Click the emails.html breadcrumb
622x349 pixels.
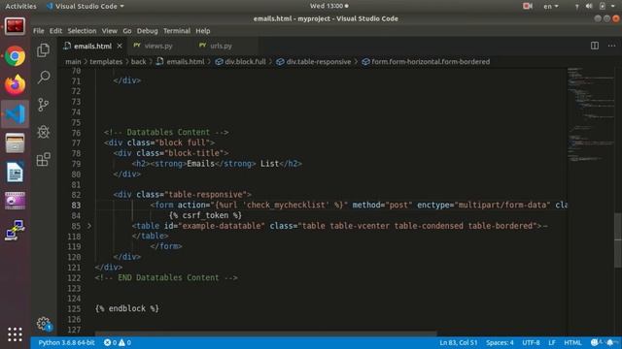[x=181, y=62]
